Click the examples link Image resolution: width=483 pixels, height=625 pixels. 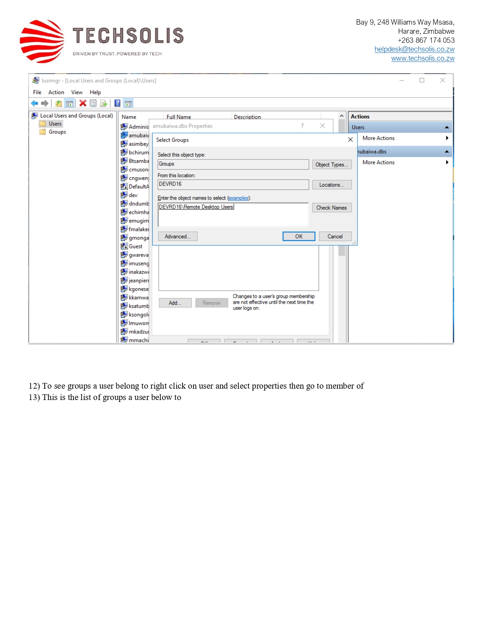point(238,198)
